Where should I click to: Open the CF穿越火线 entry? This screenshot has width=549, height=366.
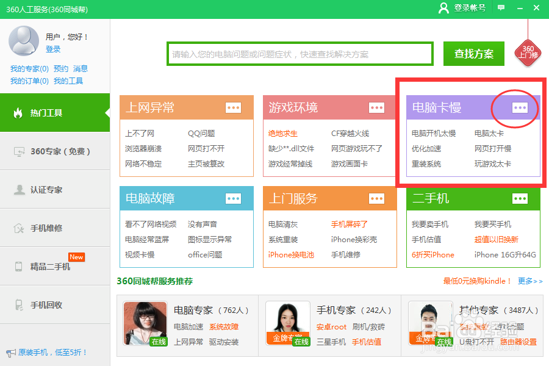[x=350, y=134]
